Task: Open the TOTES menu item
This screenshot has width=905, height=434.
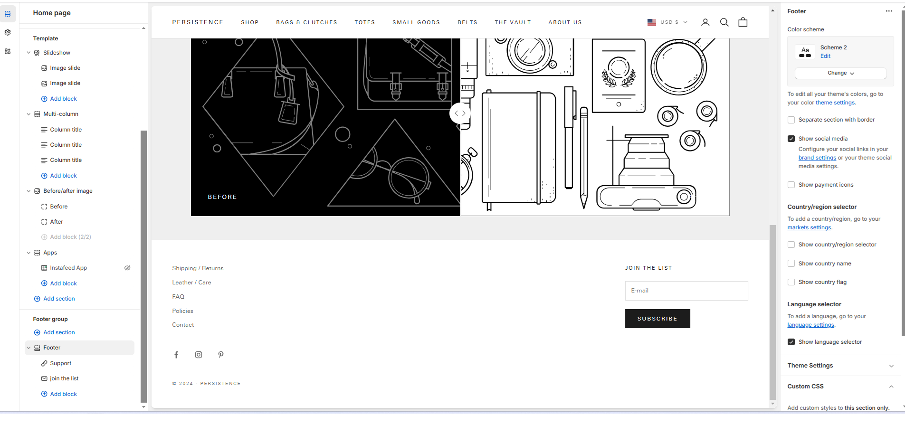Action: point(365,22)
